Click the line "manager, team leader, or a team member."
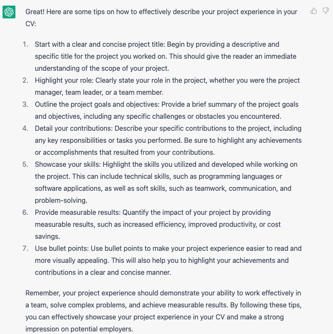The width and height of the screenshot is (333, 334). point(99,92)
